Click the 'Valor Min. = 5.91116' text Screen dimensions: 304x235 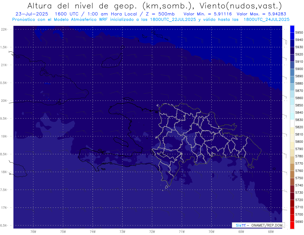208,14
